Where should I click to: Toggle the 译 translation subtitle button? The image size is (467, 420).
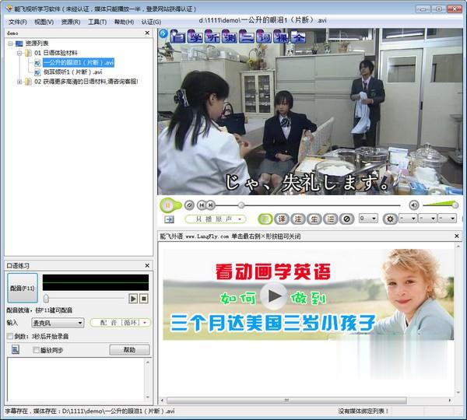click(282, 219)
